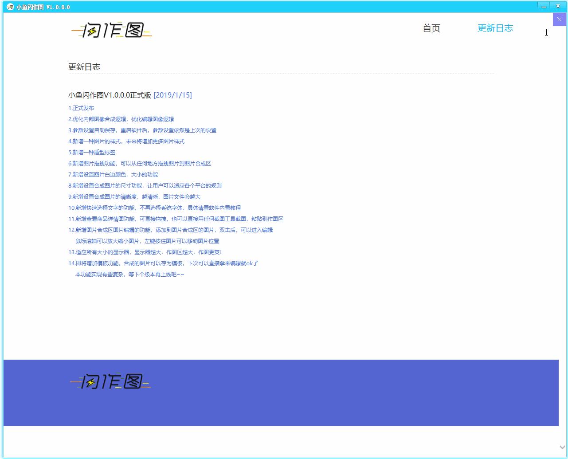Click the 小鱼闪作图V1.0.0.0正式版 version title

[110, 95]
